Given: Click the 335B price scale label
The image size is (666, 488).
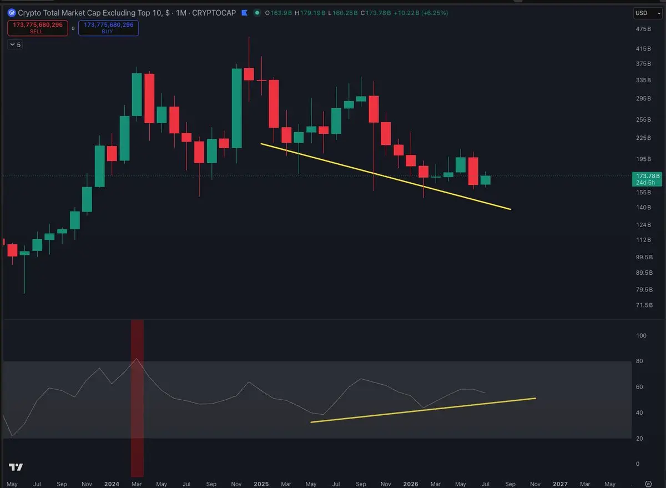Looking at the screenshot, I should pyautogui.click(x=644, y=81).
